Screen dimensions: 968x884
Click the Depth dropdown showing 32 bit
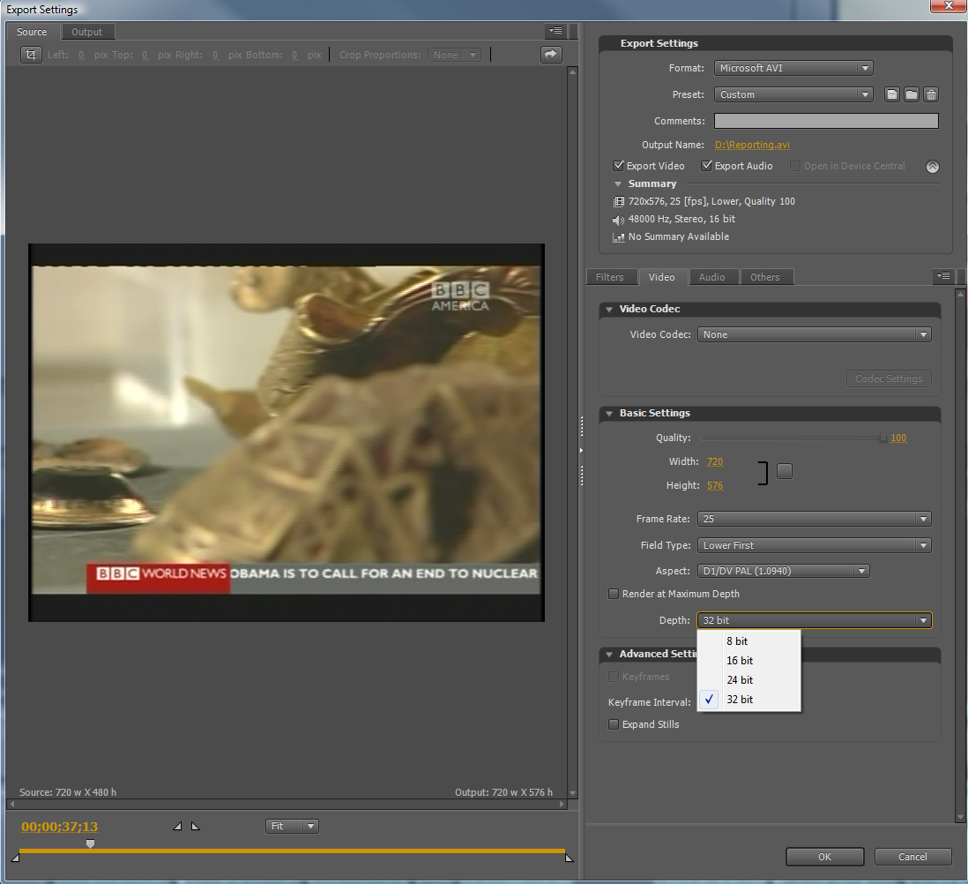[x=815, y=620]
